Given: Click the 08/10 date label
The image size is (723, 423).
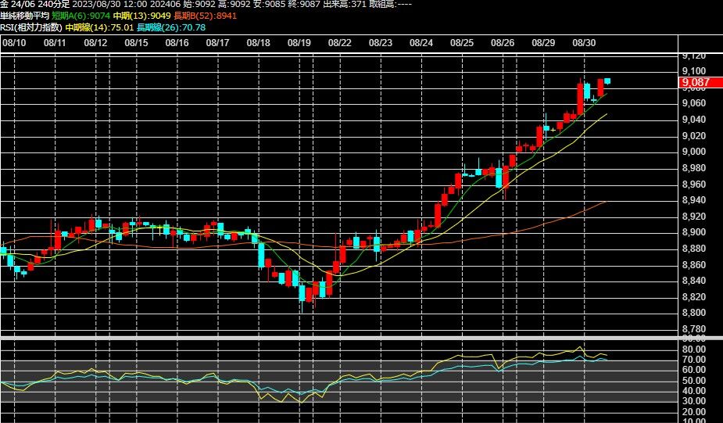Looking at the screenshot, I should pyautogui.click(x=14, y=43).
